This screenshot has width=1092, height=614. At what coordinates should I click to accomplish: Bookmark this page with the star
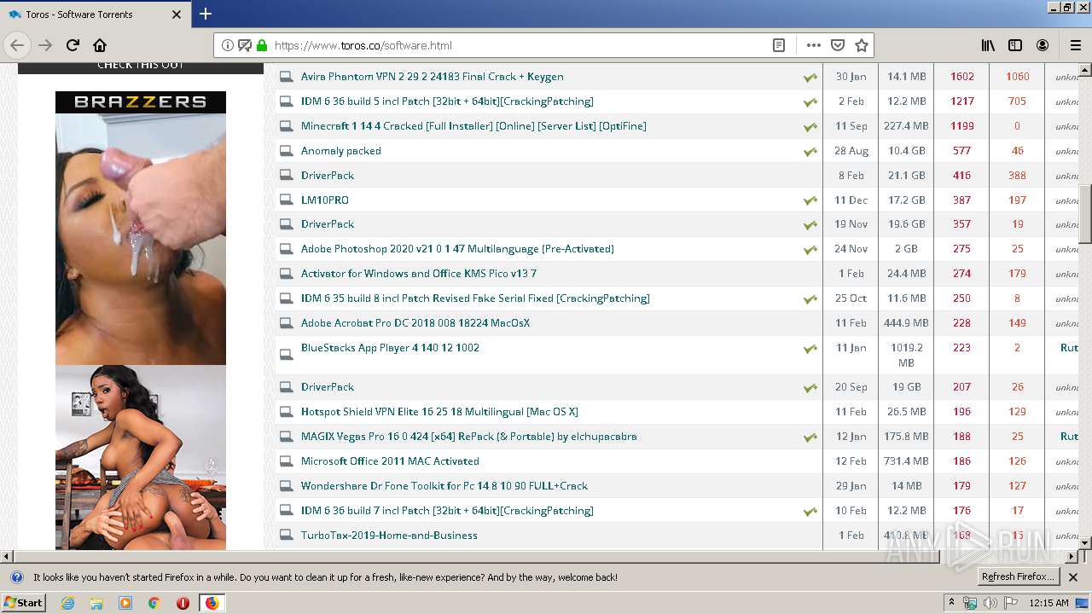click(x=862, y=45)
